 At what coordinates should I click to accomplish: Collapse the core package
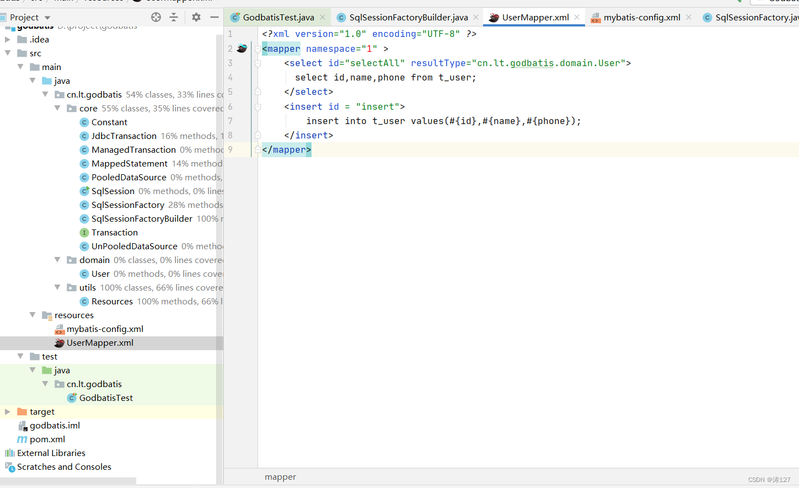57,108
